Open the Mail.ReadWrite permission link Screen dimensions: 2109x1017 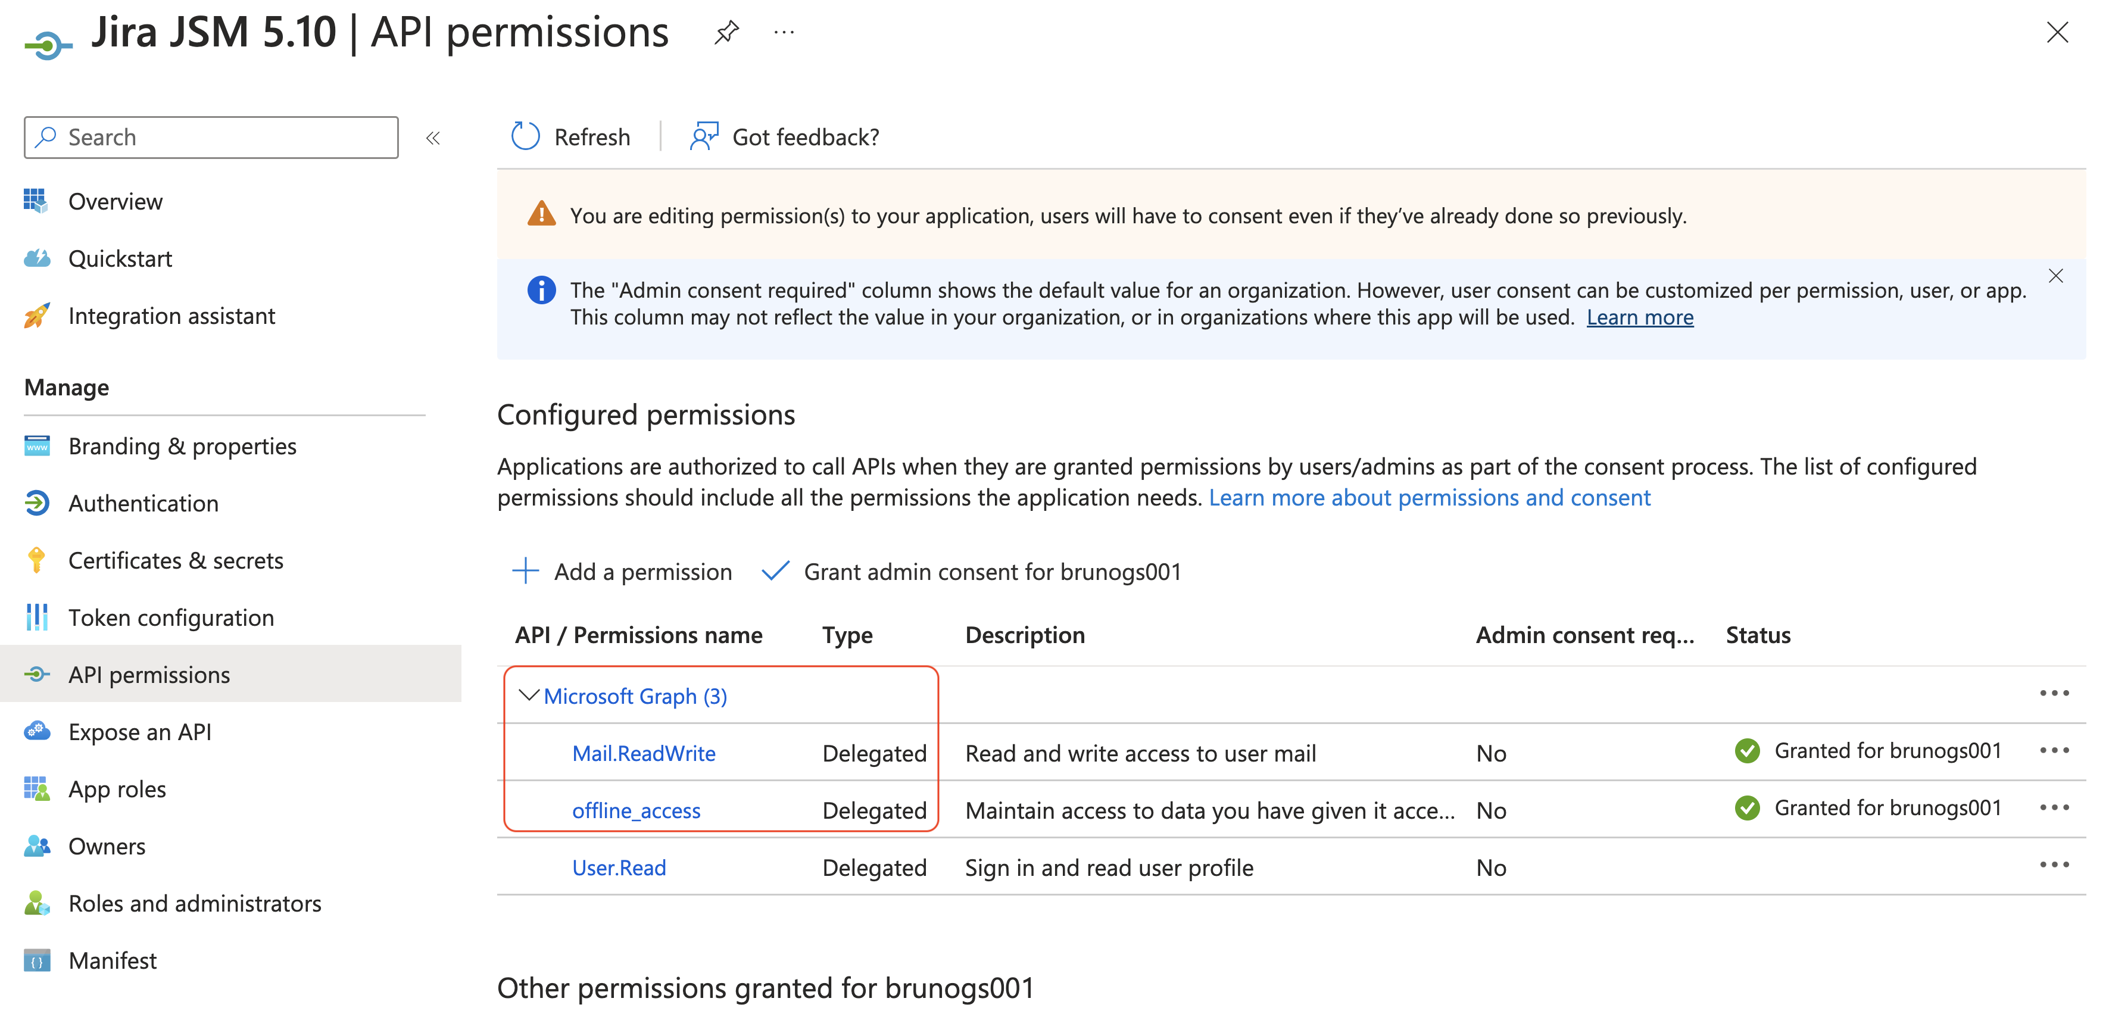coord(644,753)
